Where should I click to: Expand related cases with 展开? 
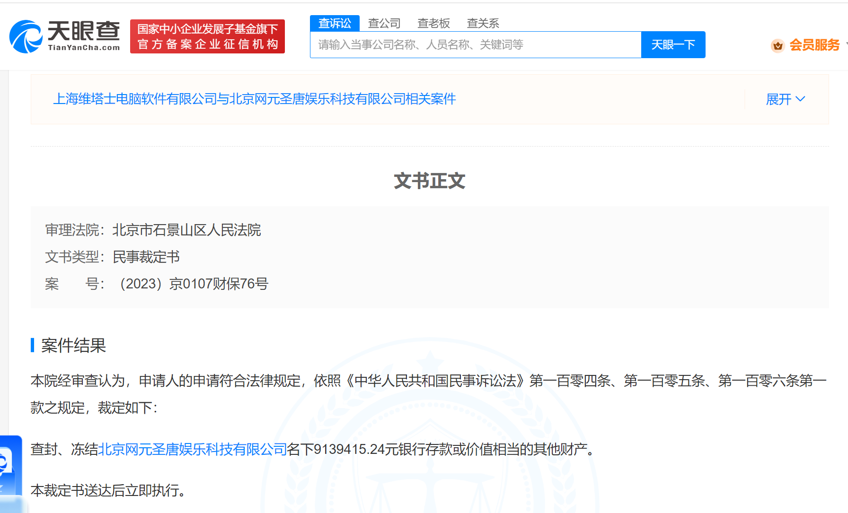point(785,99)
